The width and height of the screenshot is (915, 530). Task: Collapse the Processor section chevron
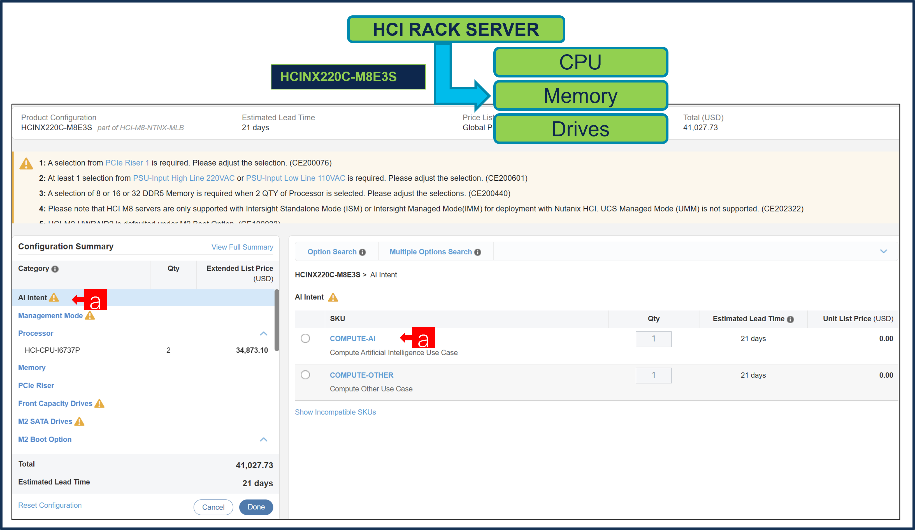pyautogui.click(x=264, y=333)
